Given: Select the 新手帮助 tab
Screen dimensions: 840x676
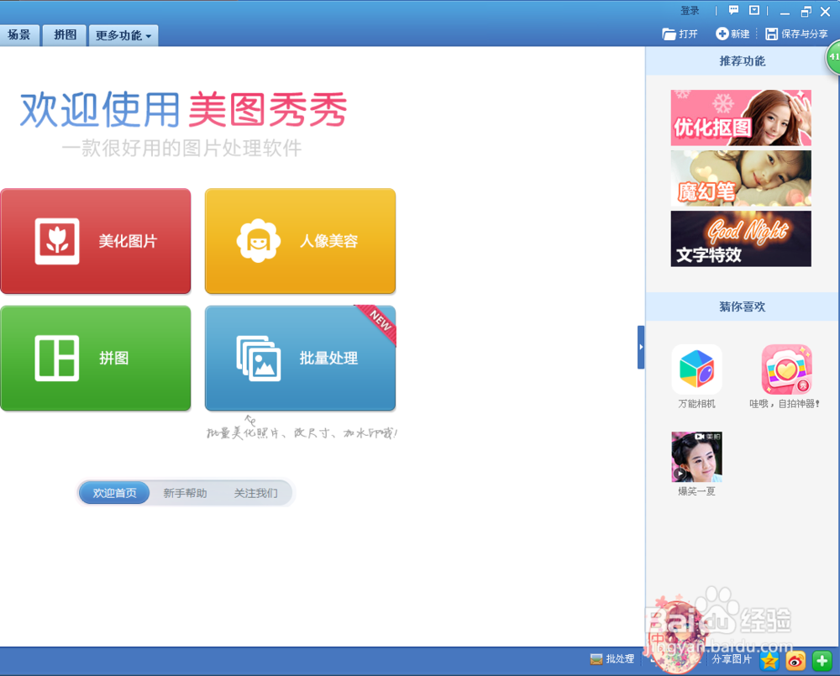Looking at the screenshot, I should [x=185, y=493].
